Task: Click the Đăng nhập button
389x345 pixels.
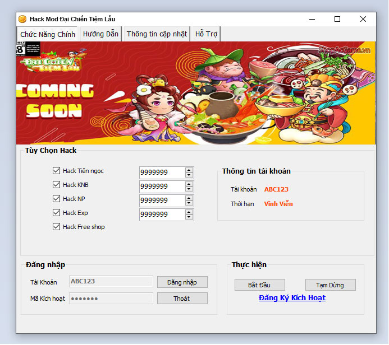Action: pos(182,282)
